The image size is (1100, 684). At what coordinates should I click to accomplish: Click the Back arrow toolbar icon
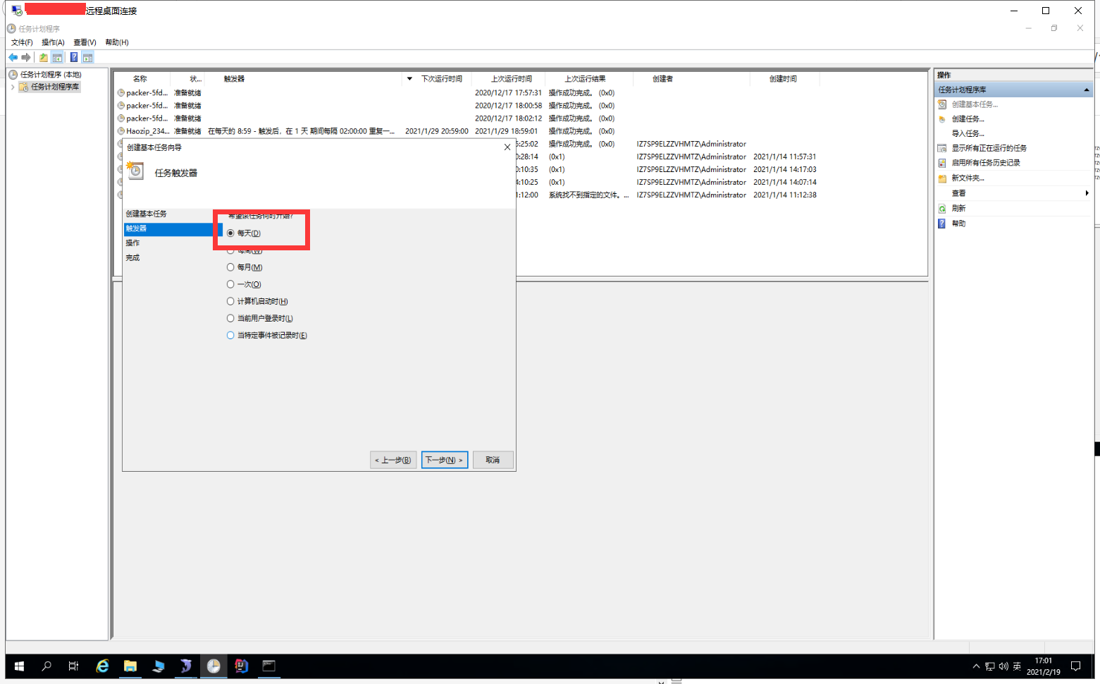[x=13, y=57]
